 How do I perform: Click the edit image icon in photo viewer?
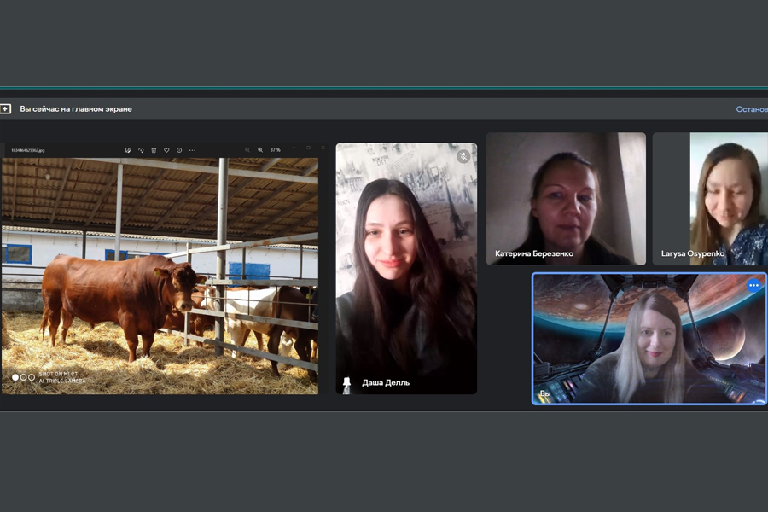tap(128, 150)
